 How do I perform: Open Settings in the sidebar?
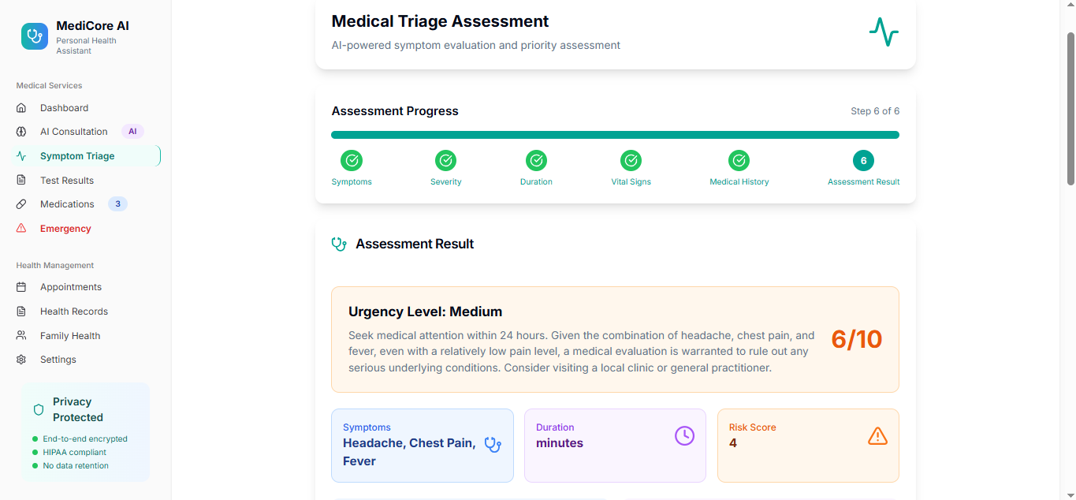(58, 359)
